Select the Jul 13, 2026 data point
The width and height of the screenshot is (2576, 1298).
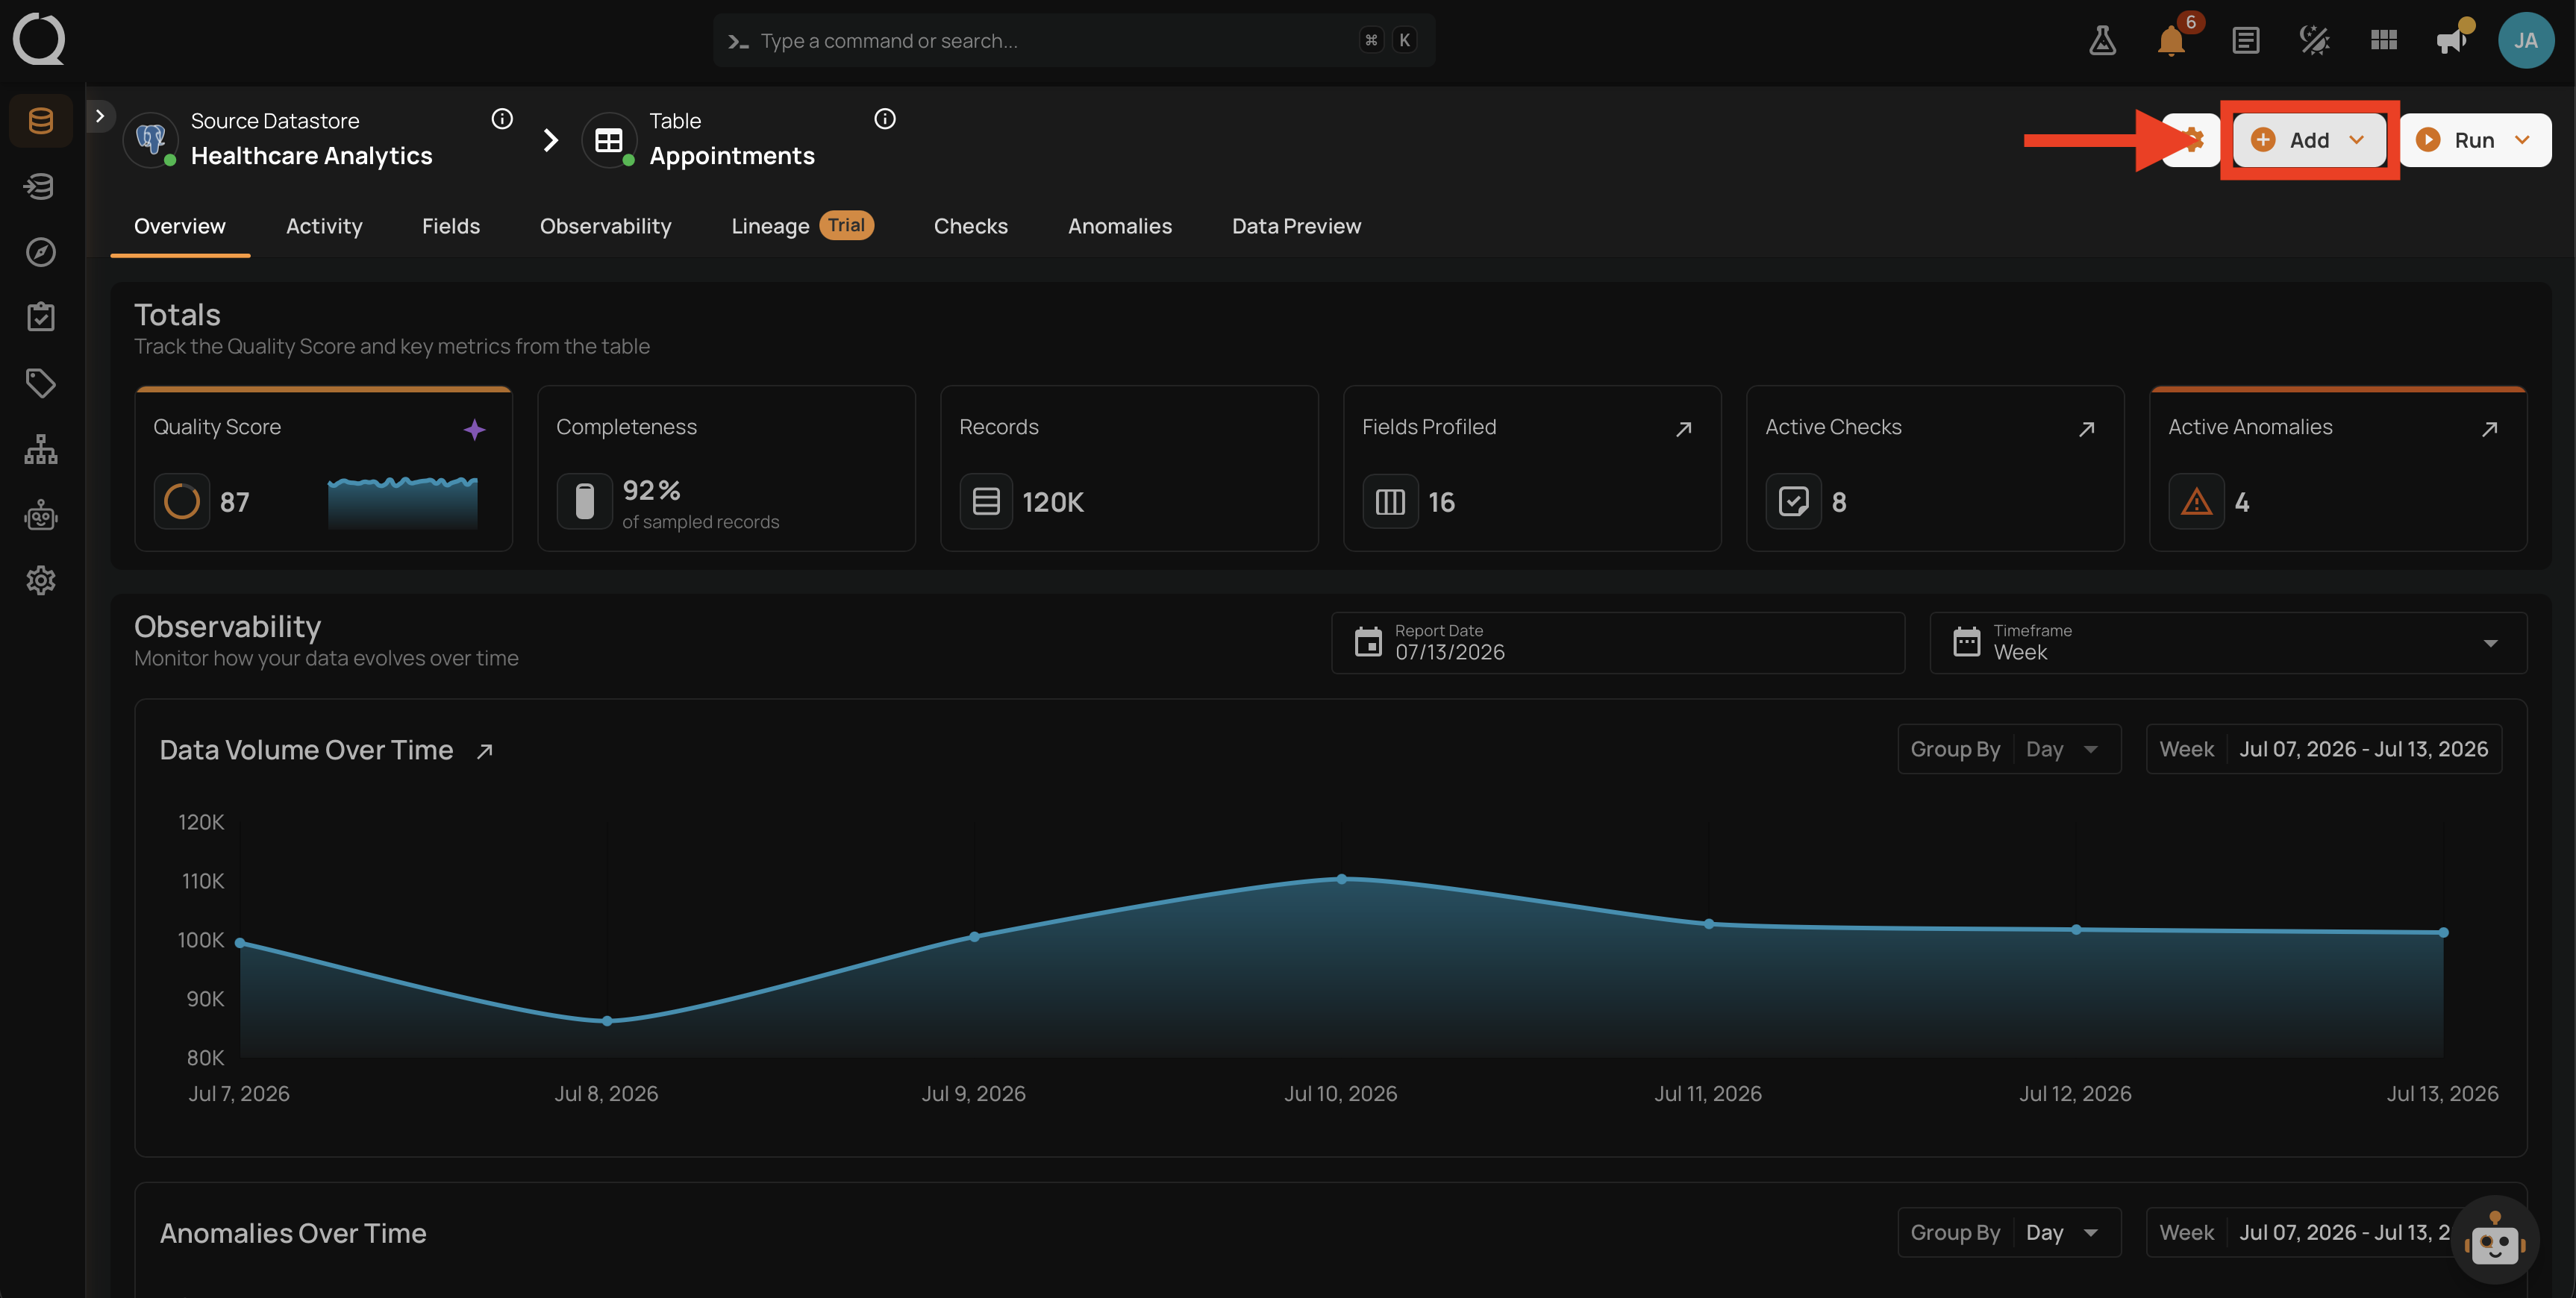pos(2443,932)
